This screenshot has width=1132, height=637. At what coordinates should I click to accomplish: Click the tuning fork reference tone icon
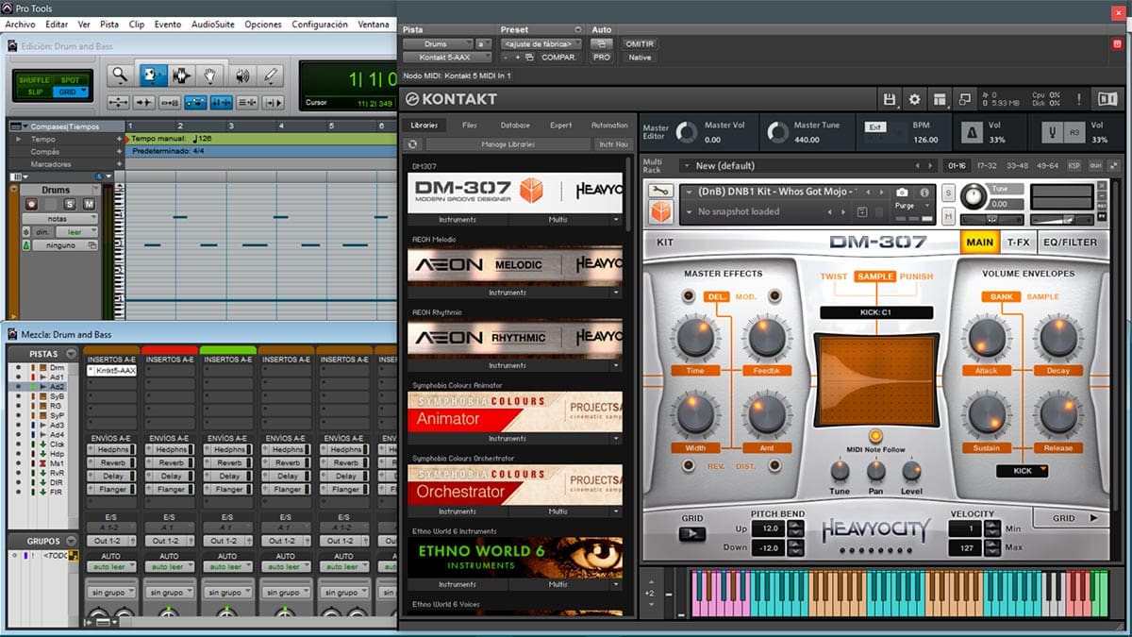[x=1050, y=133]
